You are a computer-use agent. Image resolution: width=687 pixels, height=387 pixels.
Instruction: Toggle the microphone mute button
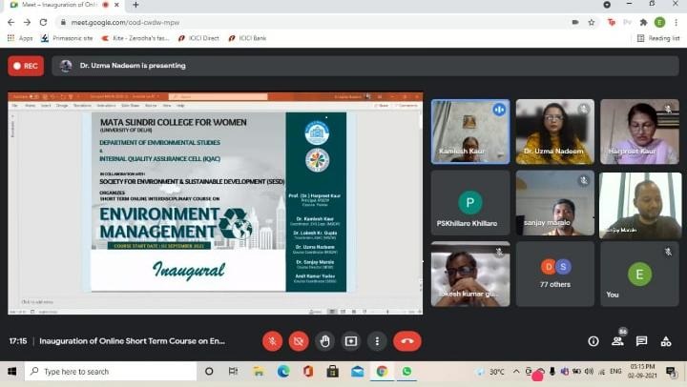tap(273, 340)
